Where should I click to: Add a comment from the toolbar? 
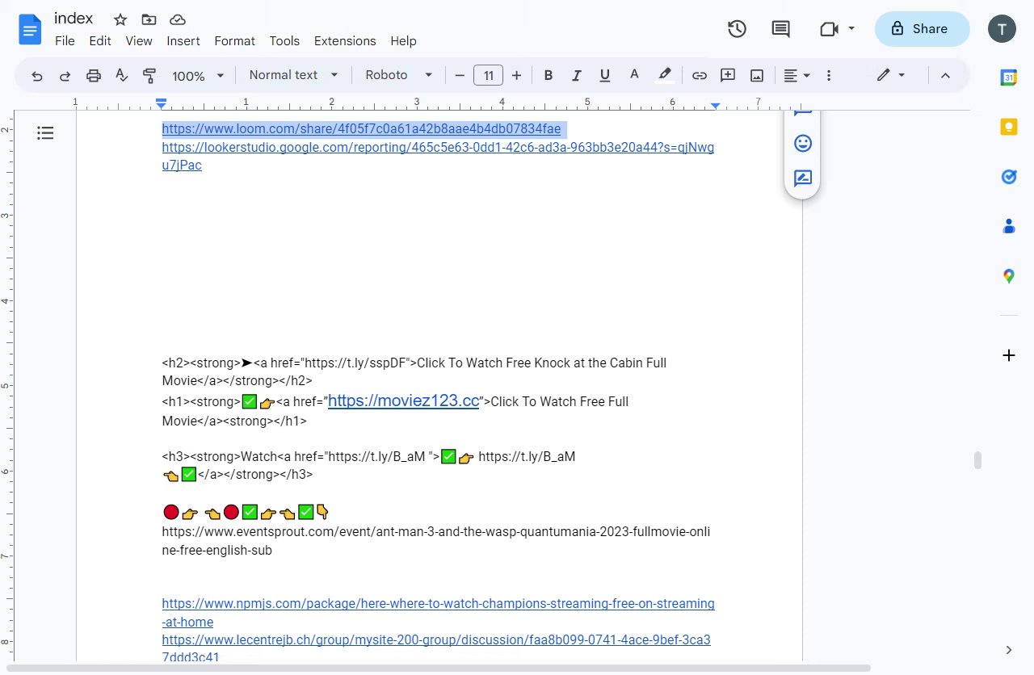coord(728,75)
